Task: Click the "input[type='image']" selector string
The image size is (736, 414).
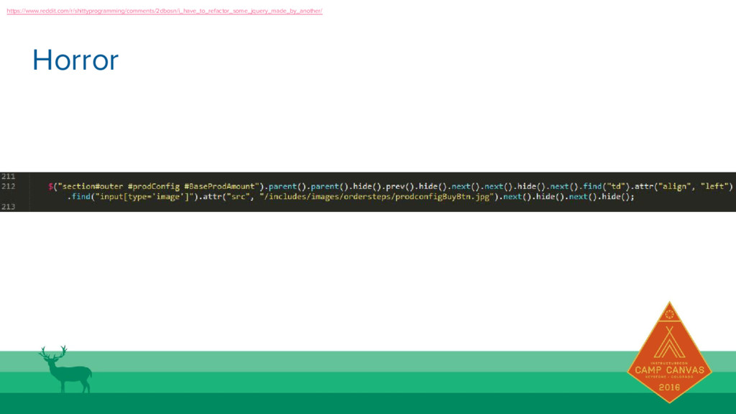Action: [144, 197]
